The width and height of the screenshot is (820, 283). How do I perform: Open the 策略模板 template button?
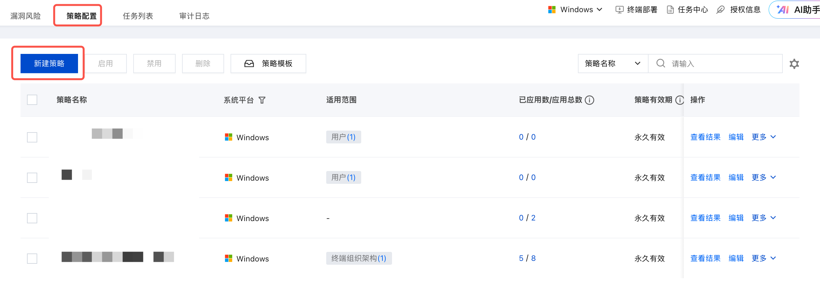tap(268, 64)
